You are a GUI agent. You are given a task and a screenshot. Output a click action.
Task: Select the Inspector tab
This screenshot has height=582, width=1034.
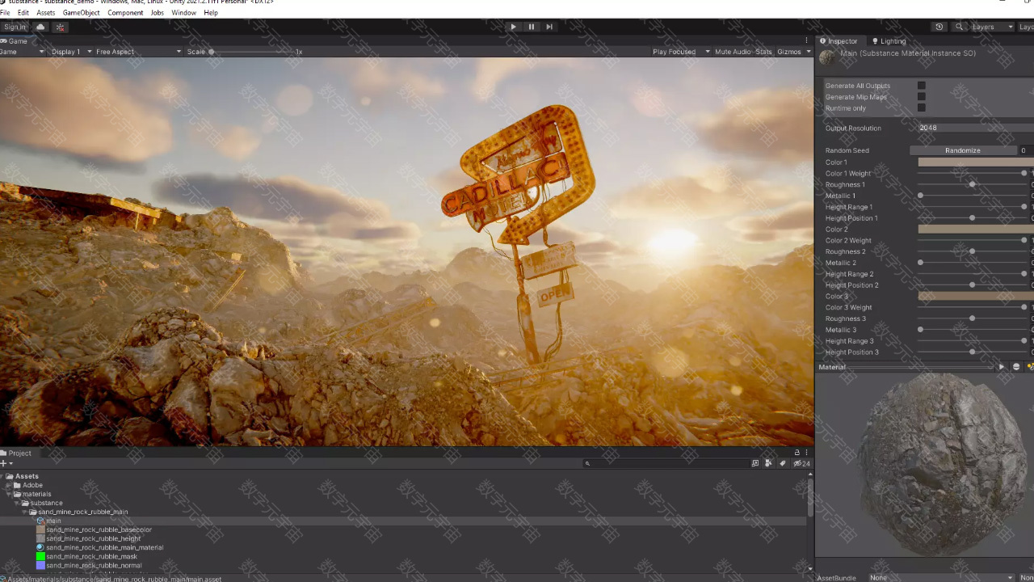839,40
